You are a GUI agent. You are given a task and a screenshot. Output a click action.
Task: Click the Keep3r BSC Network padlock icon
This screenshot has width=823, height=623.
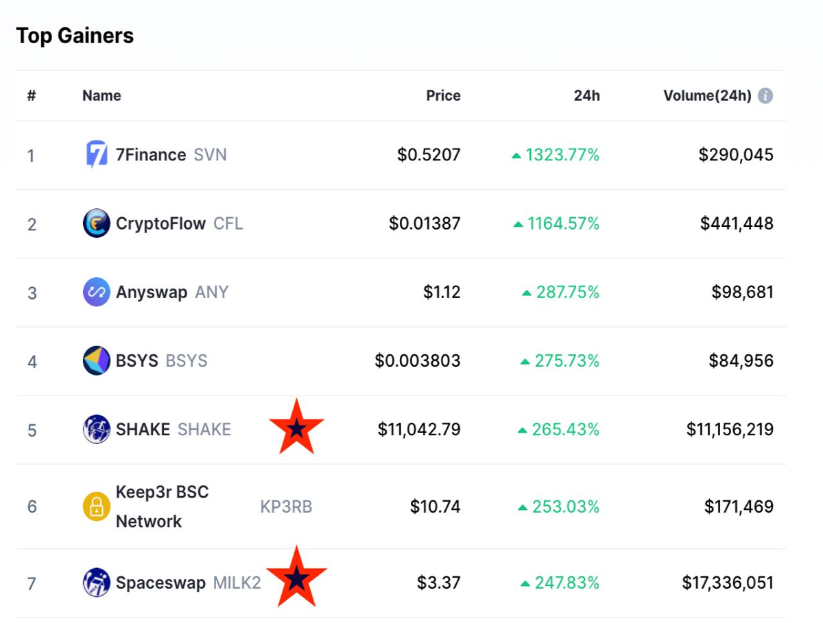96,506
